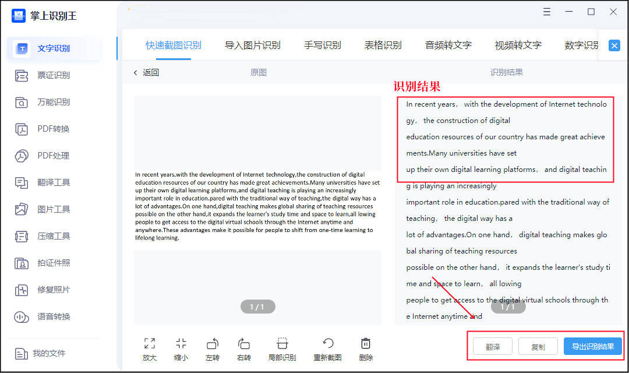Image resolution: width=629 pixels, height=373 pixels.
Task: Open the 语音转换 sidebar icon
Action: tap(22, 317)
